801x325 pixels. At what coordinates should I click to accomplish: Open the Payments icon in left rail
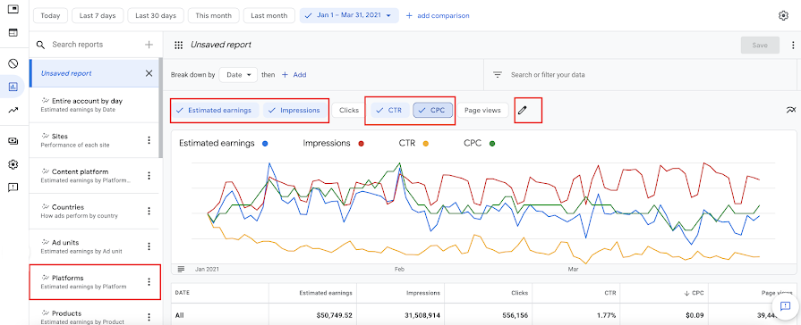click(x=13, y=141)
